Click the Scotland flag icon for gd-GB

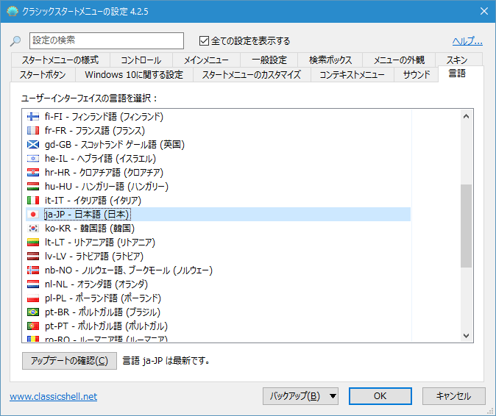(33, 145)
